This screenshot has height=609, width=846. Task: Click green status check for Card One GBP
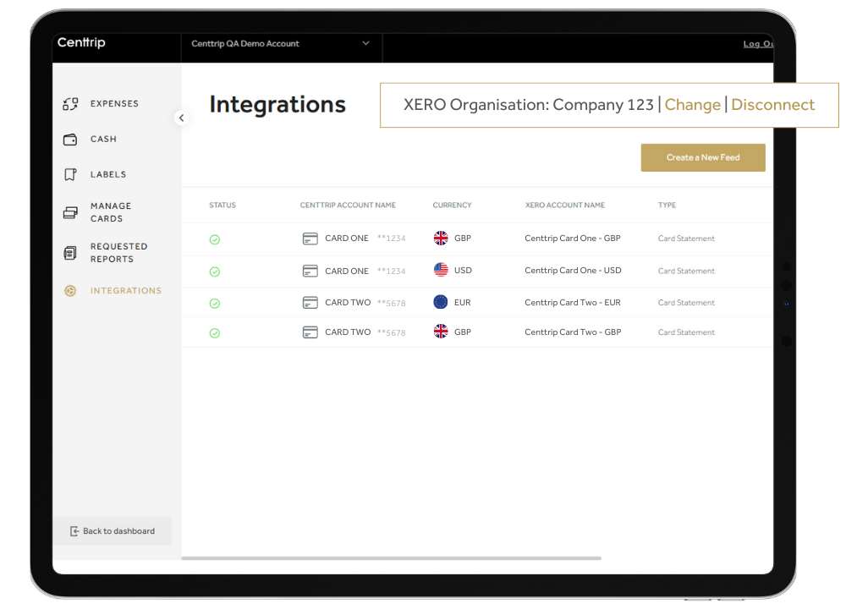point(215,239)
